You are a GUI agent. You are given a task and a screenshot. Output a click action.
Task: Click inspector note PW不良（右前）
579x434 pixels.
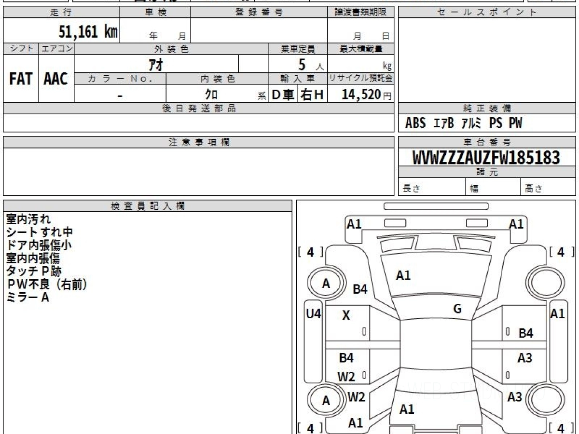(47, 285)
